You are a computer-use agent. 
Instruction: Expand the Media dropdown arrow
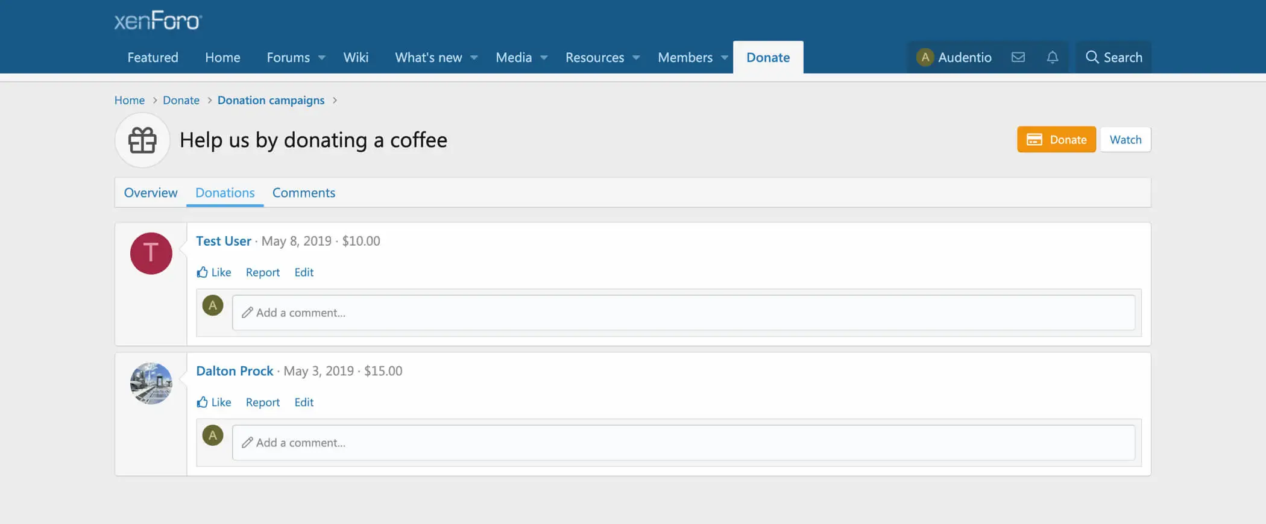point(544,58)
